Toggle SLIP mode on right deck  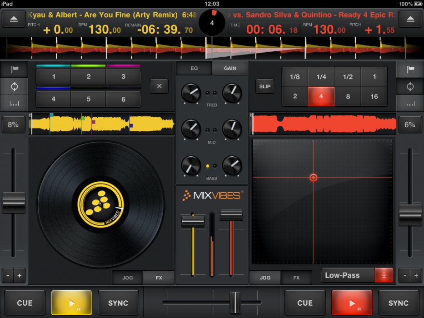[265, 86]
